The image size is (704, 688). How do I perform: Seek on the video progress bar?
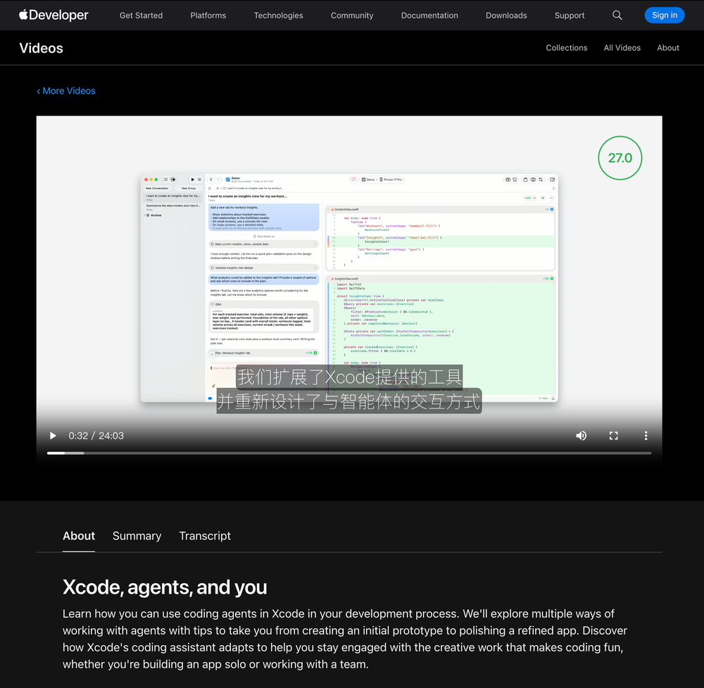tap(349, 453)
